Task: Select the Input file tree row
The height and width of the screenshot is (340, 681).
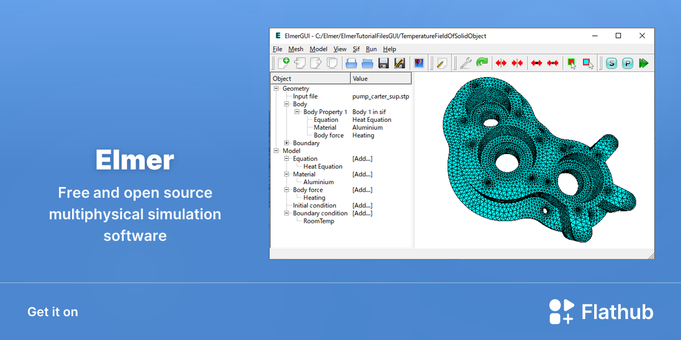Action: (x=305, y=96)
